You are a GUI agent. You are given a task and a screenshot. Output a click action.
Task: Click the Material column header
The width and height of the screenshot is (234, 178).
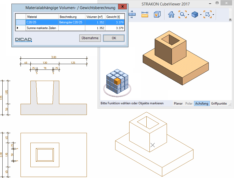coord(42,17)
